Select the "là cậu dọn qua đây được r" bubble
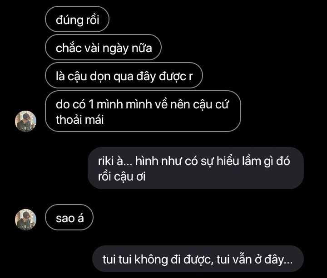The height and width of the screenshot is (278, 327). (124, 75)
